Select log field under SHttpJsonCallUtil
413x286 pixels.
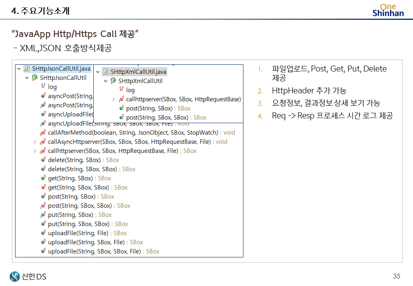pyautogui.click(x=52, y=87)
